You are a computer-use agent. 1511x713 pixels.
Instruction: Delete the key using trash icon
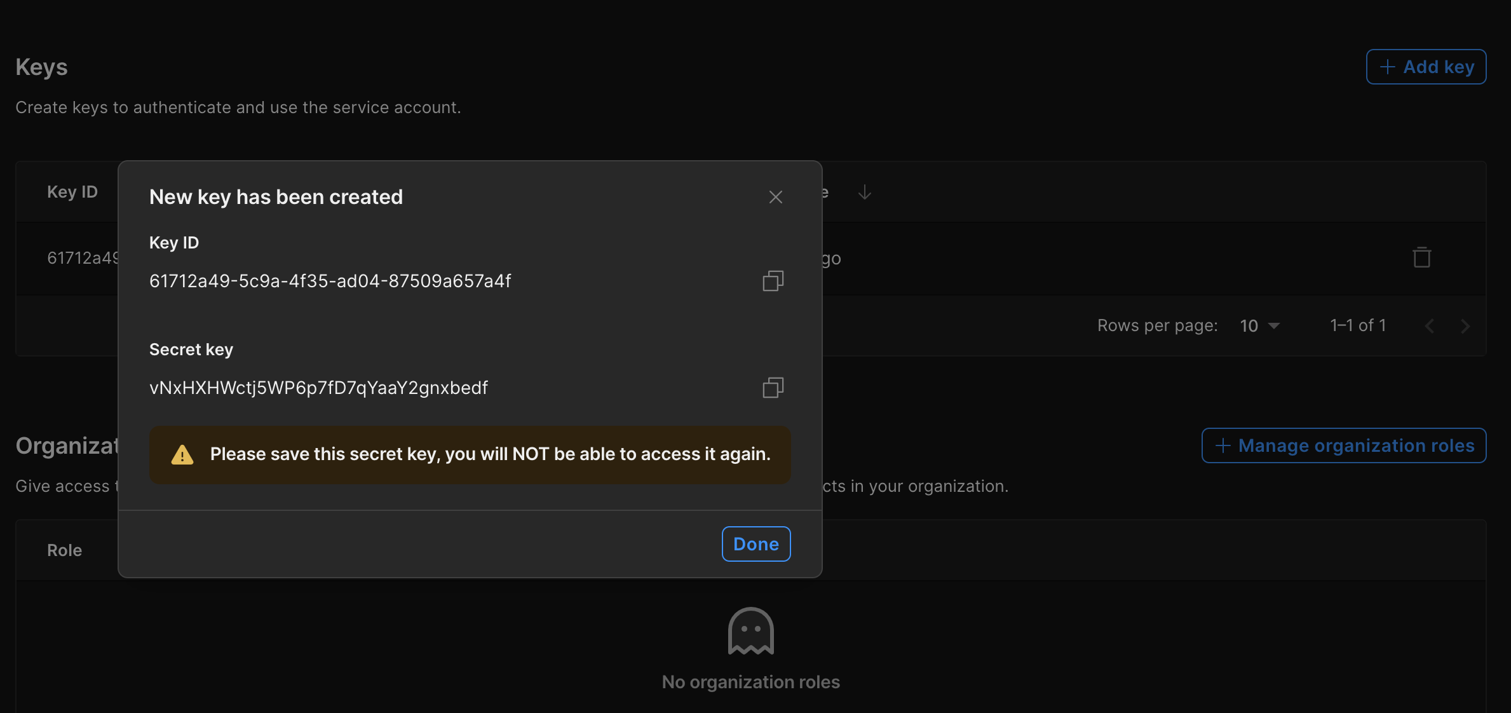coord(1421,257)
